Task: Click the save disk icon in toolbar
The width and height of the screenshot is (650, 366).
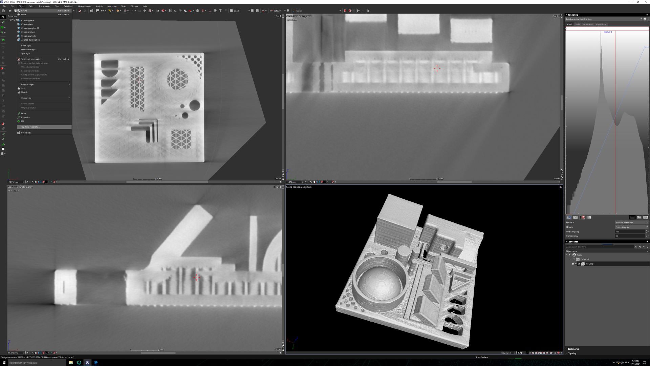Action: point(15,11)
